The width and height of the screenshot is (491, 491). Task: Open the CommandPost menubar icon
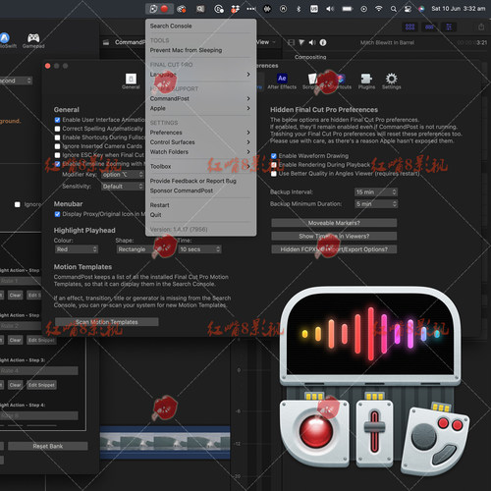153,9
